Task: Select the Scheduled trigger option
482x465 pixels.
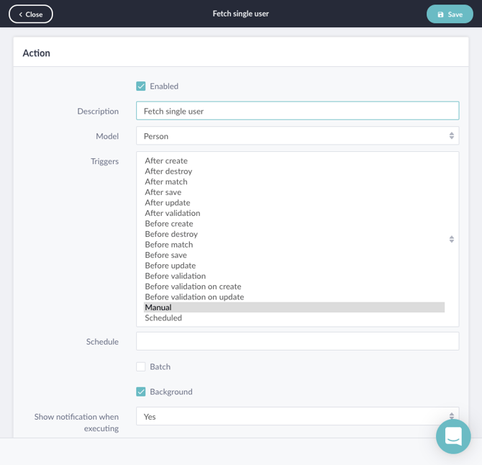Action: pos(163,318)
